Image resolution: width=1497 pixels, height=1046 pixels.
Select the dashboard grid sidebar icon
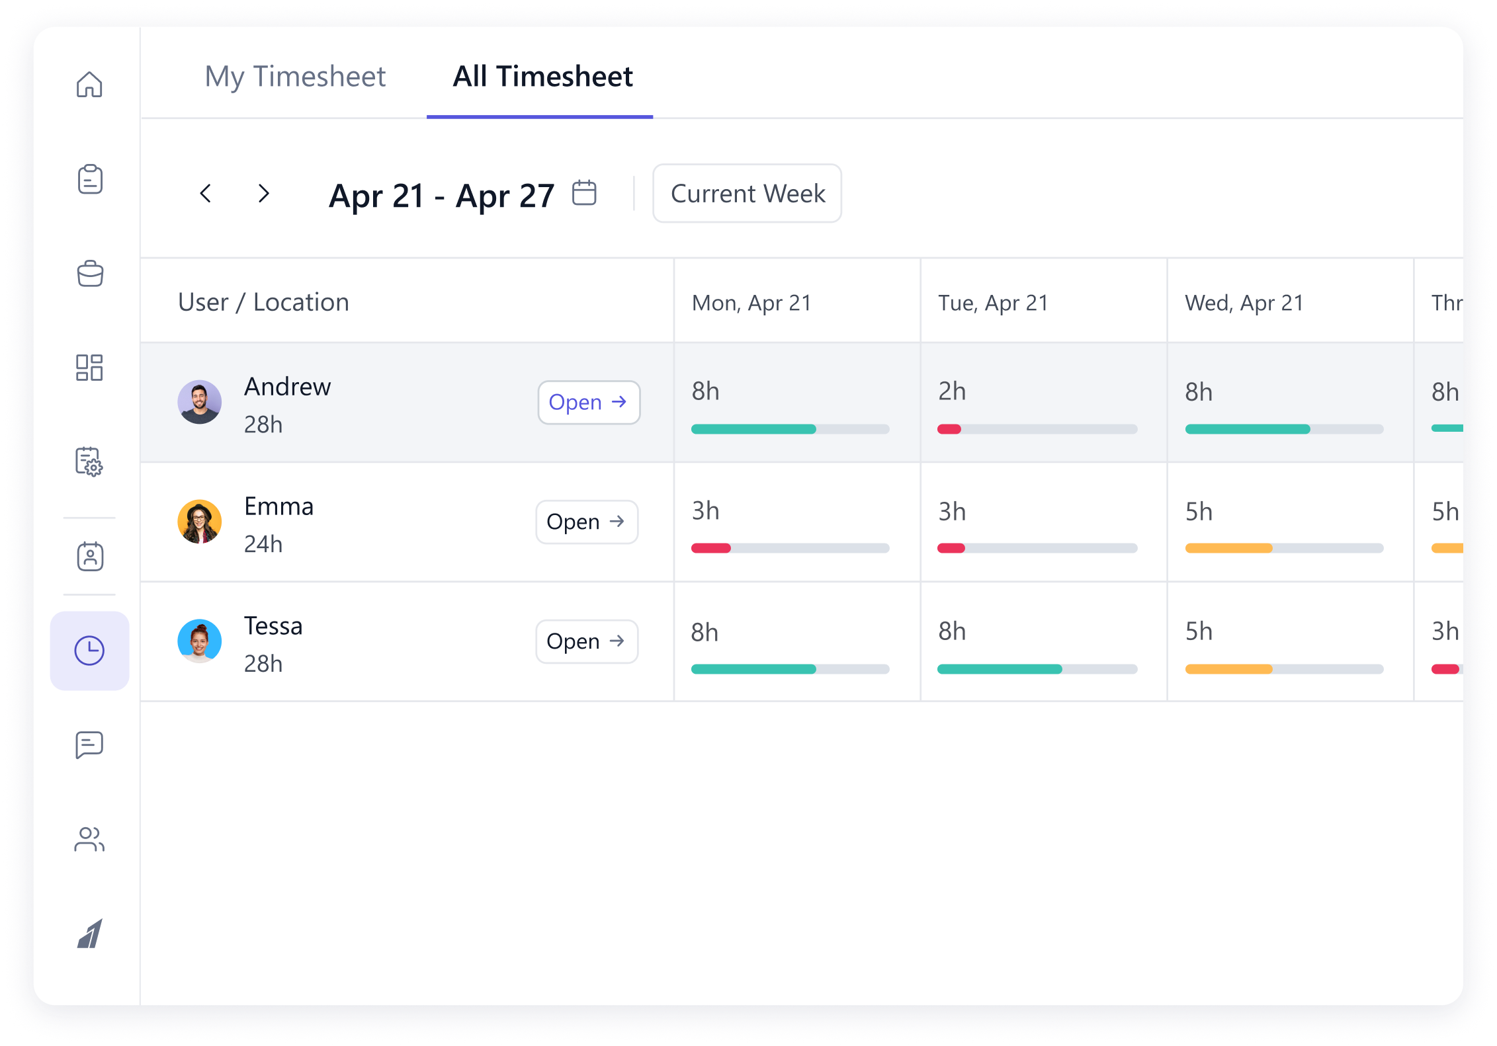pyautogui.click(x=89, y=368)
